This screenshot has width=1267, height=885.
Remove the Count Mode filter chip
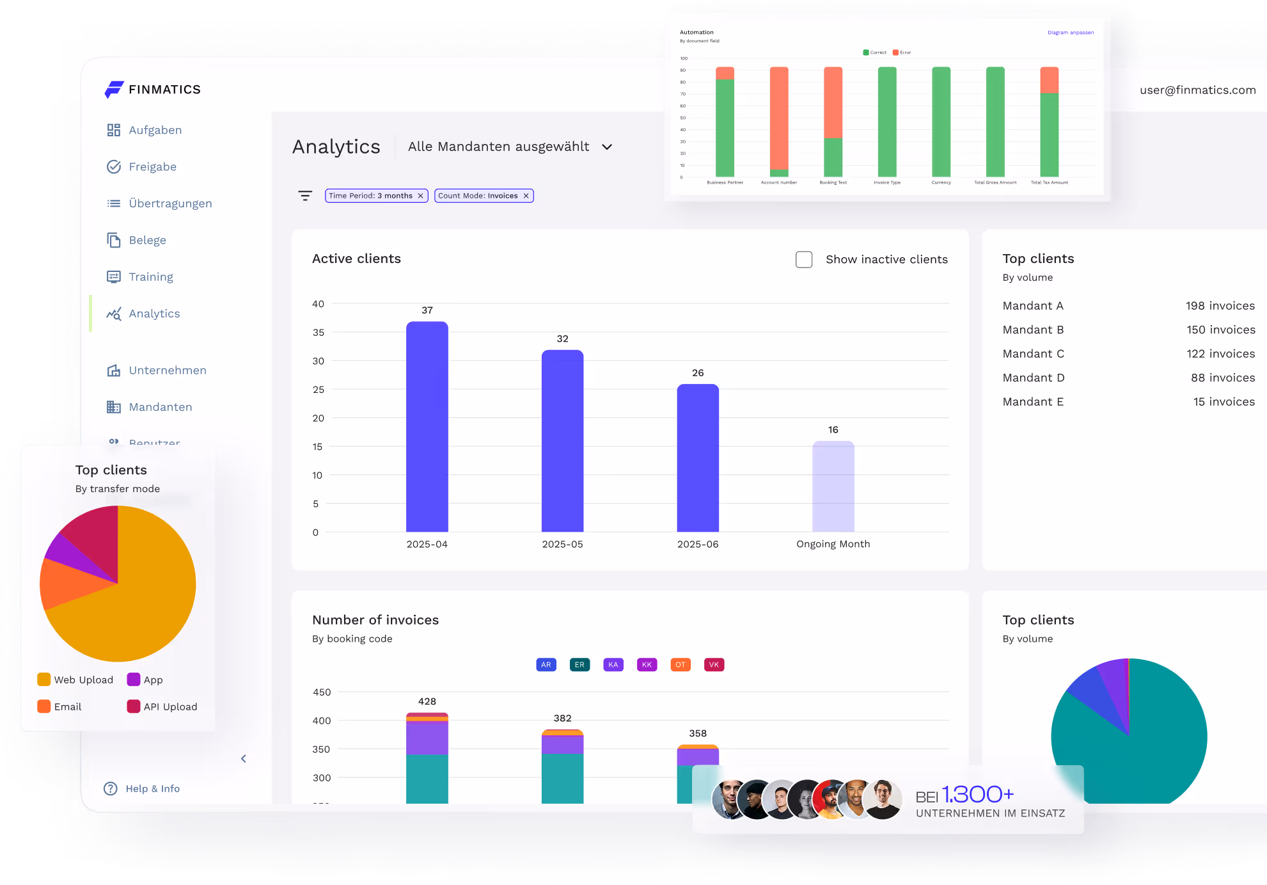(x=526, y=196)
